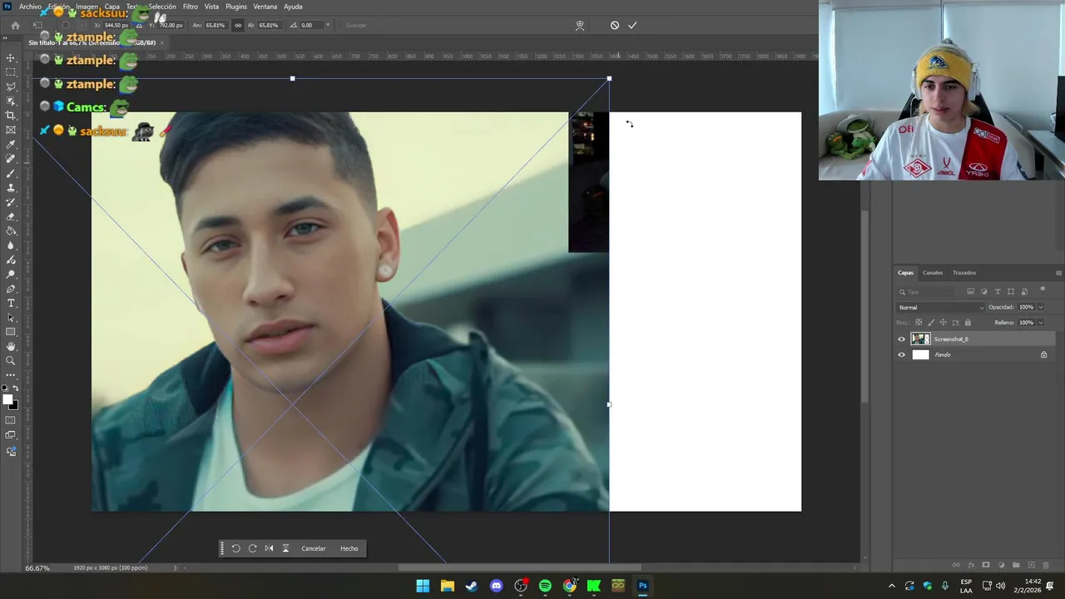Open the Filtro menu
Screen dimensions: 1065x599
[191, 7]
